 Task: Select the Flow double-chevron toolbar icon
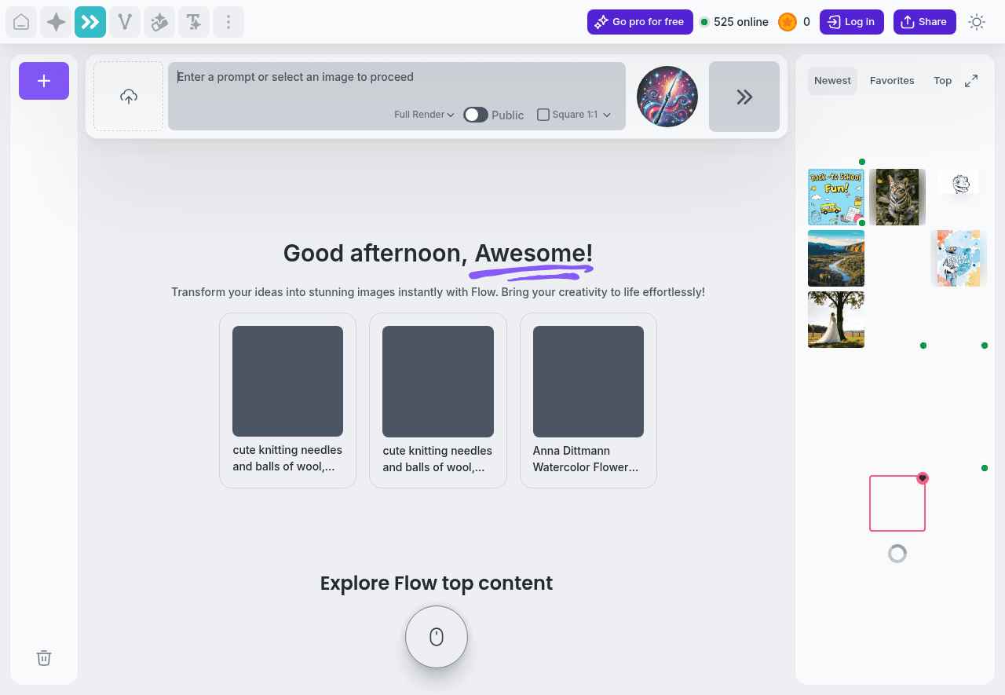[x=90, y=22]
